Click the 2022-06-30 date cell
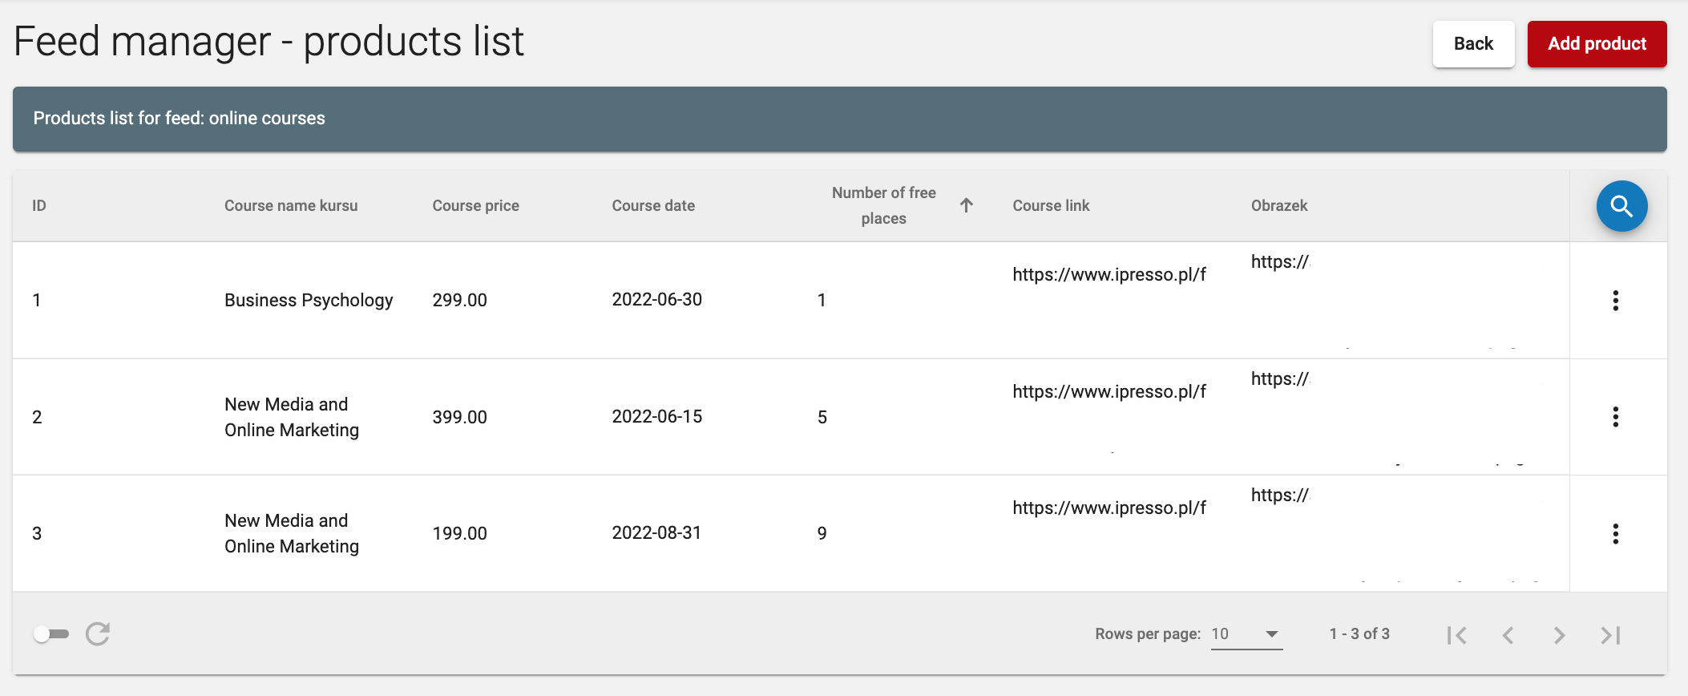This screenshot has width=1688, height=696. click(656, 300)
